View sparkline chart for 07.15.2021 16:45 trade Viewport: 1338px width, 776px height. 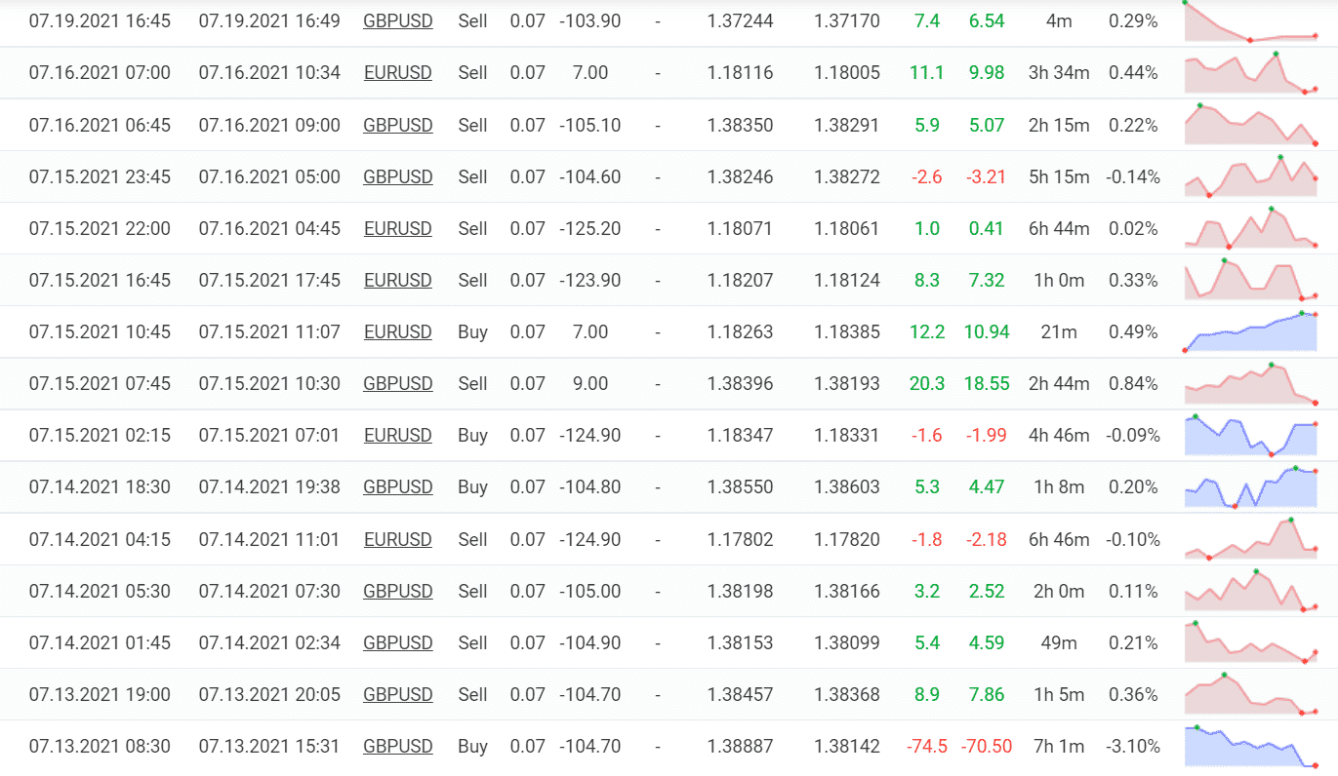(x=1251, y=279)
